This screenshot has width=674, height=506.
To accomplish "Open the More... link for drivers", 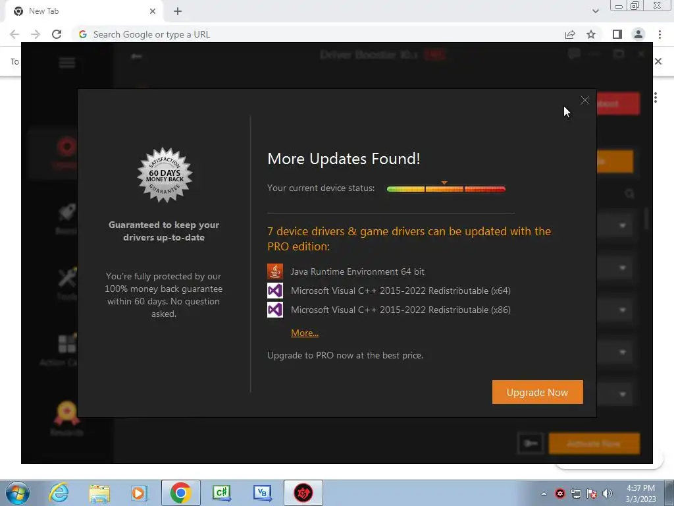I will coord(305,333).
